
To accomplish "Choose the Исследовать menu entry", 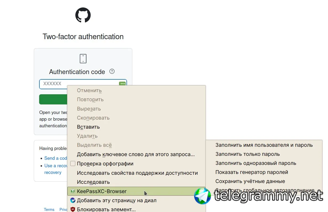I will point(136,182).
